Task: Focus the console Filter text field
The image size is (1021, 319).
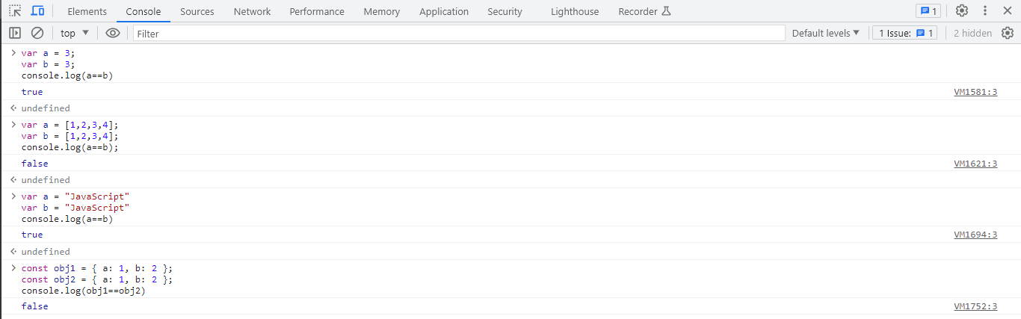Action: coord(459,33)
